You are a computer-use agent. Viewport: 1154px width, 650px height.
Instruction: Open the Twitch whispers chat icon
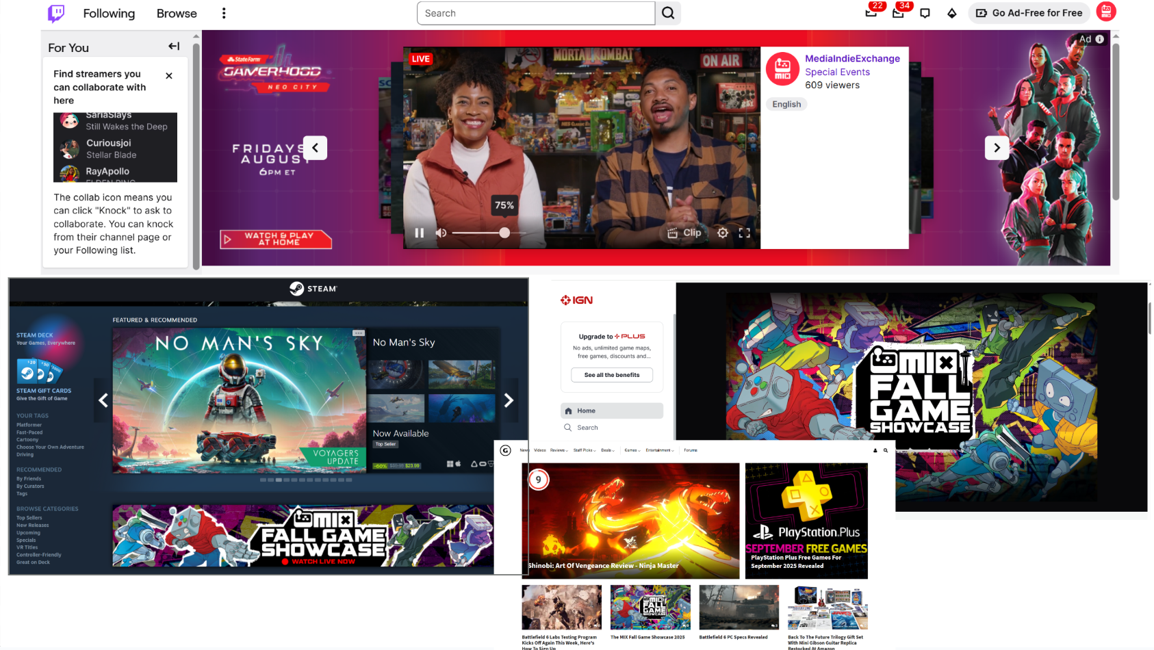tap(925, 13)
